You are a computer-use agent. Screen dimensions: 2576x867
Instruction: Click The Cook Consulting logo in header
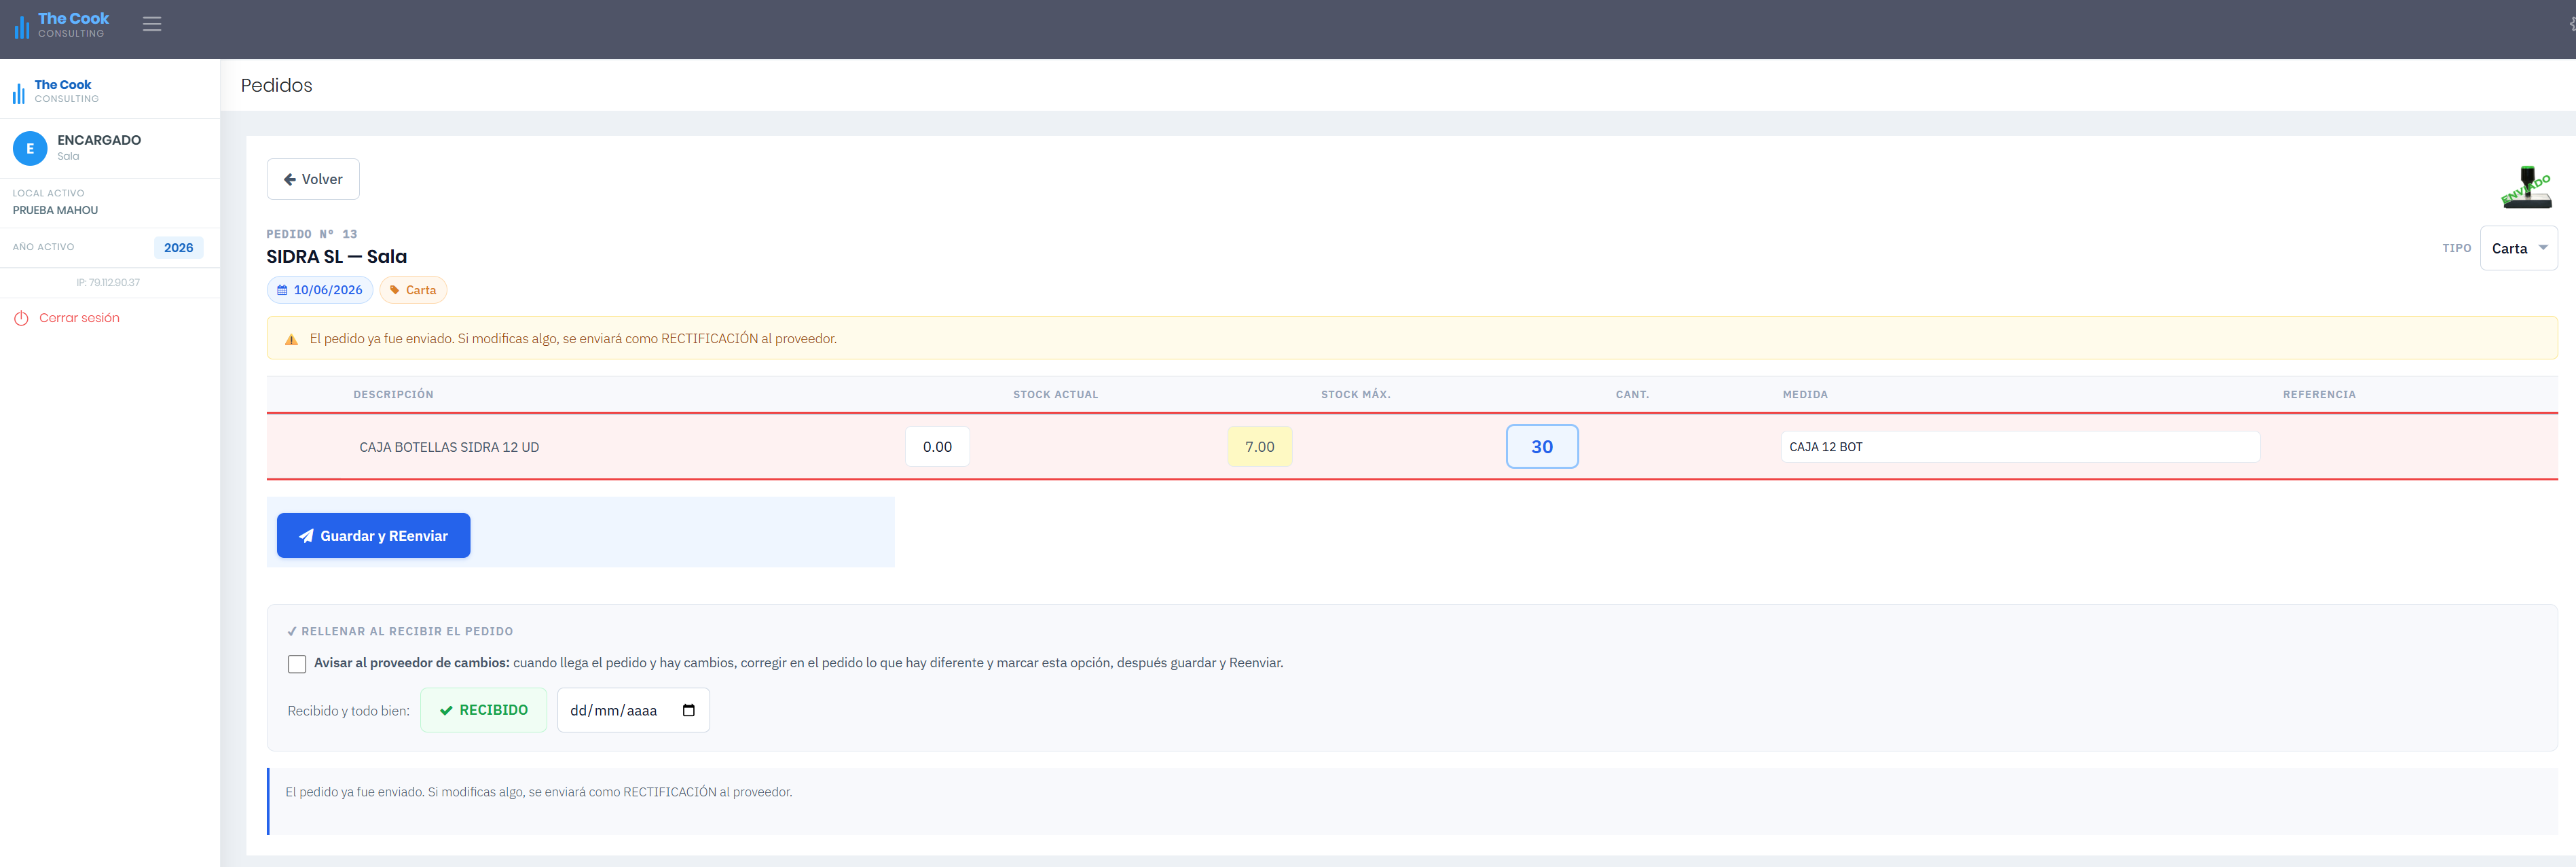tap(61, 24)
